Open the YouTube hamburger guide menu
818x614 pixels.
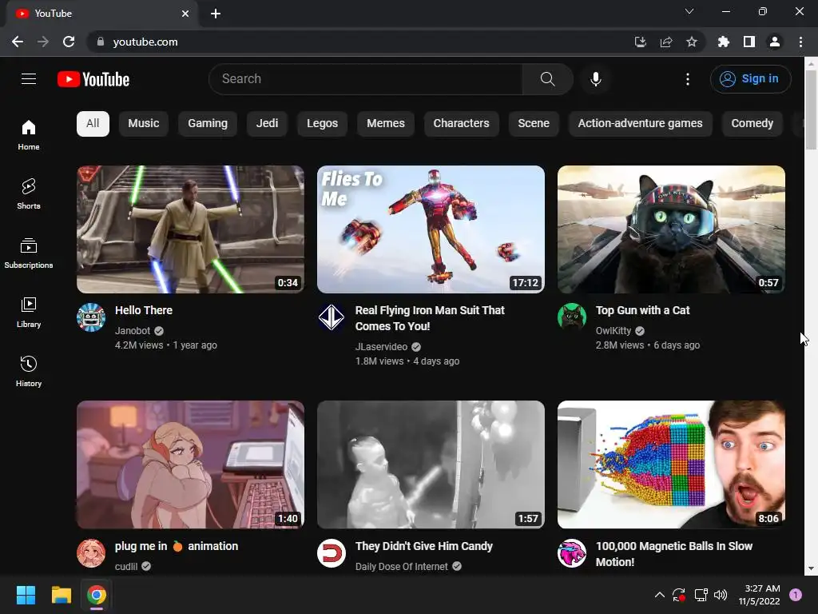coord(29,79)
